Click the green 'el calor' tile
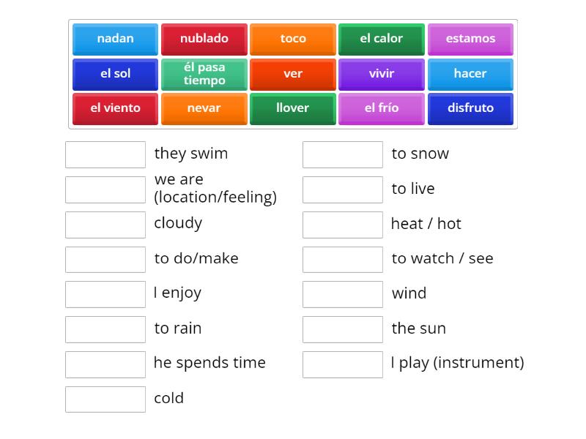This screenshot has height=439, width=586. [x=382, y=39]
